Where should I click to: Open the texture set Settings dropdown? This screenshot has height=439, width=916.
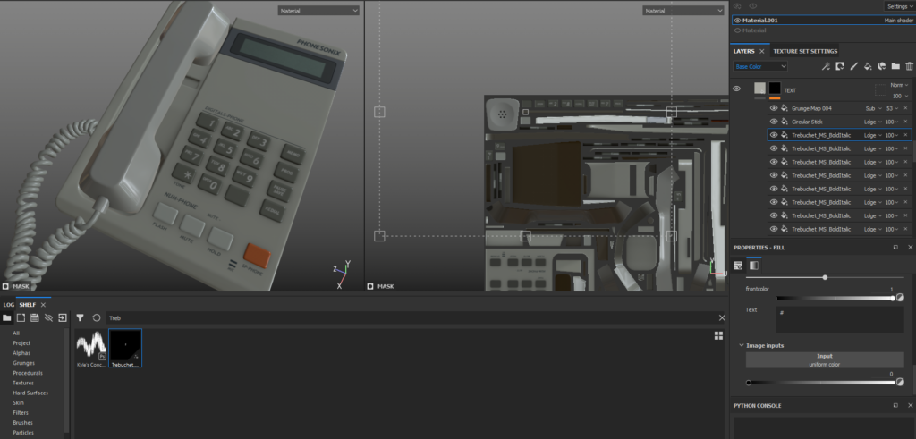click(x=900, y=6)
